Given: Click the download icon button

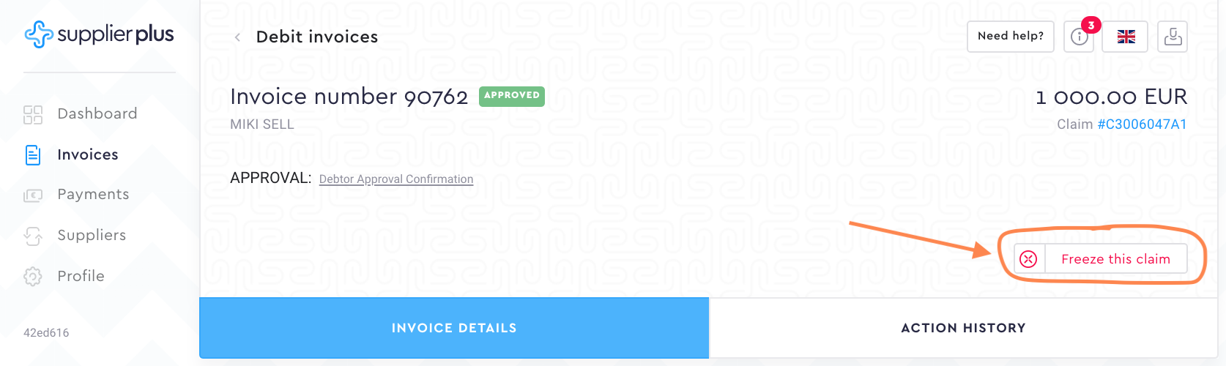Looking at the screenshot, I should [x=1173, y=37].
